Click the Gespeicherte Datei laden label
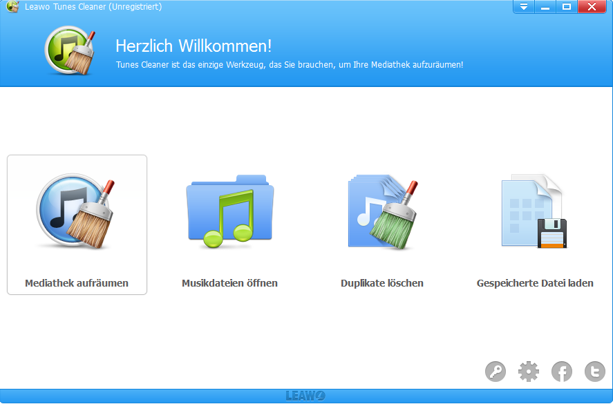This screenshot has width=613, height=404. pos(535,283)
